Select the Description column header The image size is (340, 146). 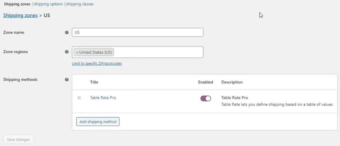pos(232,82)
